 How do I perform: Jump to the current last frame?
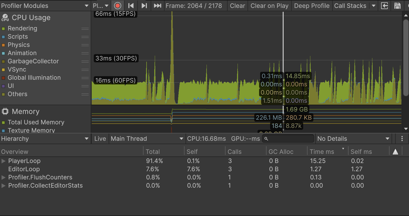(x=157, y=6)
